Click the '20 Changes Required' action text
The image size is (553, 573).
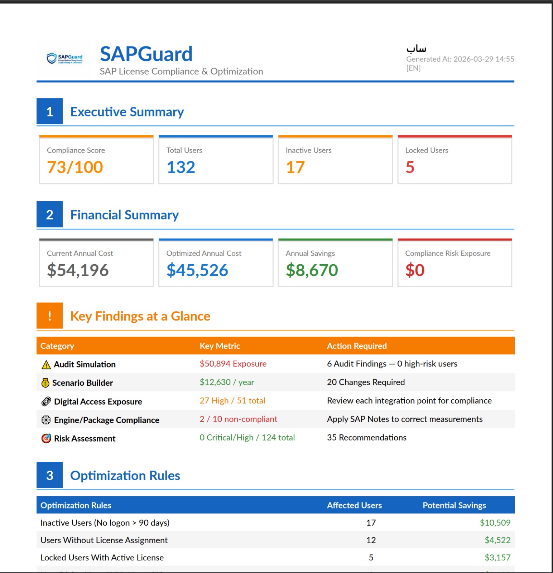[x=366, y=382]
